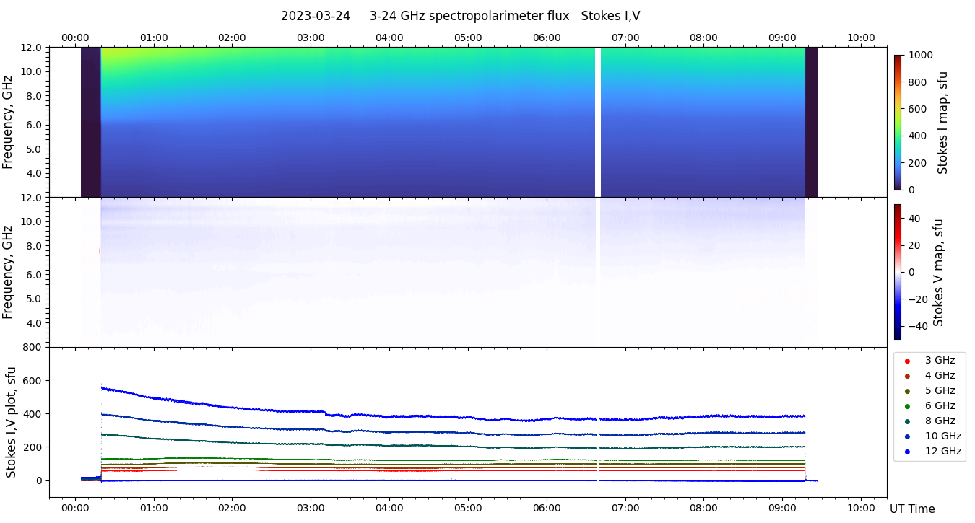Click the Stokes V map colorbar
The width and height of the screenshot is (975, 523).
[898, 272]
